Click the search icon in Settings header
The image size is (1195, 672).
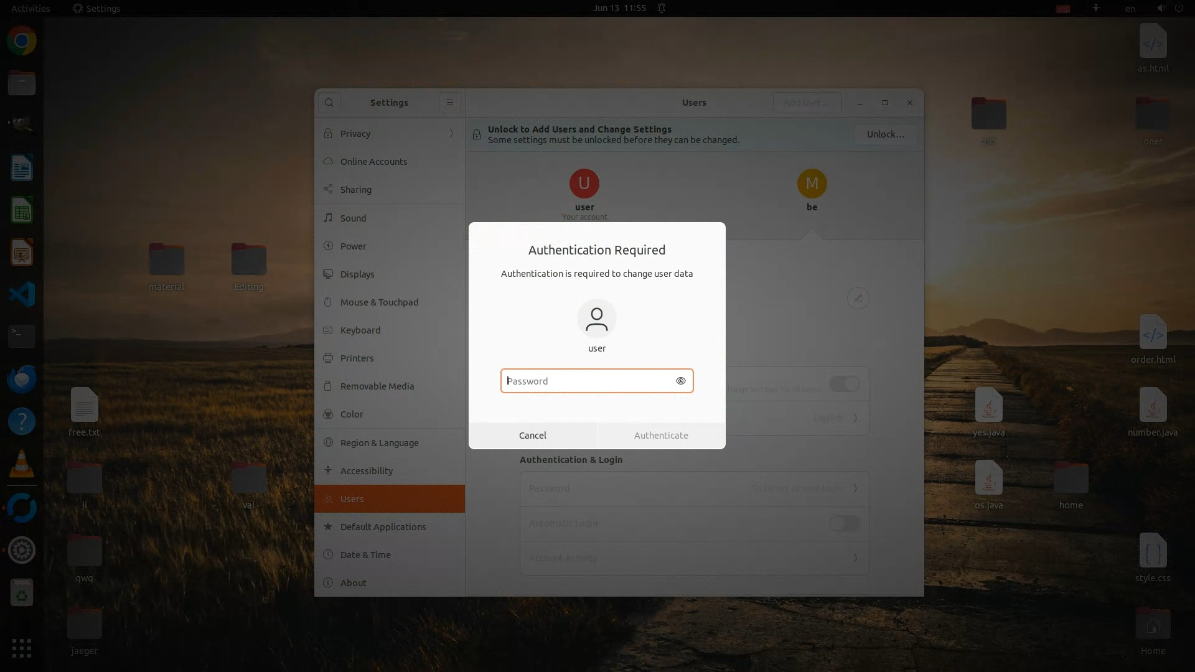click(x=329, y=103)
